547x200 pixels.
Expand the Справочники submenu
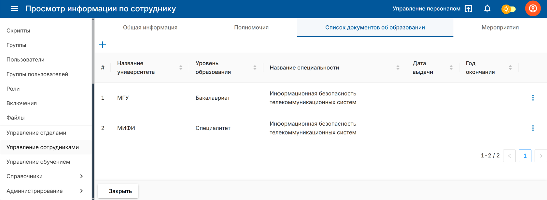coord(81,176)
